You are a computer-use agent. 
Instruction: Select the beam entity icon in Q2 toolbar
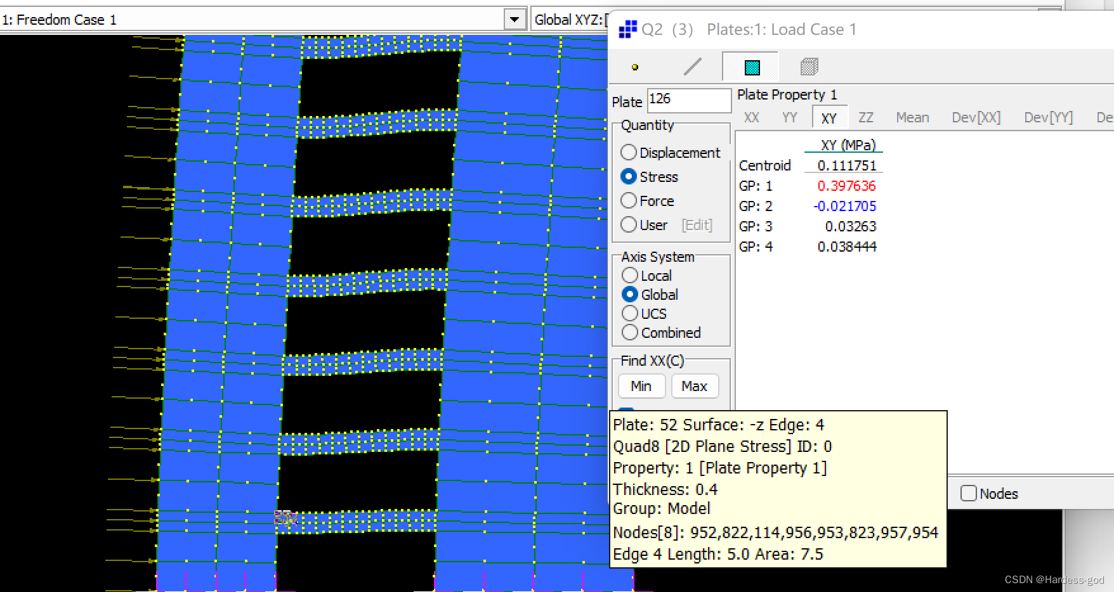point(692,67)
